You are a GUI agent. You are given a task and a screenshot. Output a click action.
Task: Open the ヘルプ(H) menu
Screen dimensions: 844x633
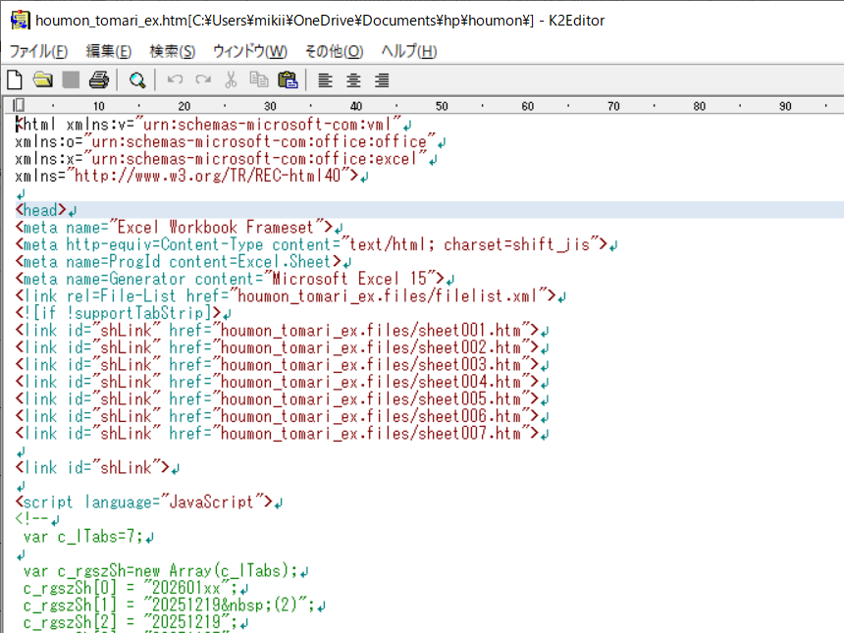(408, 51)
